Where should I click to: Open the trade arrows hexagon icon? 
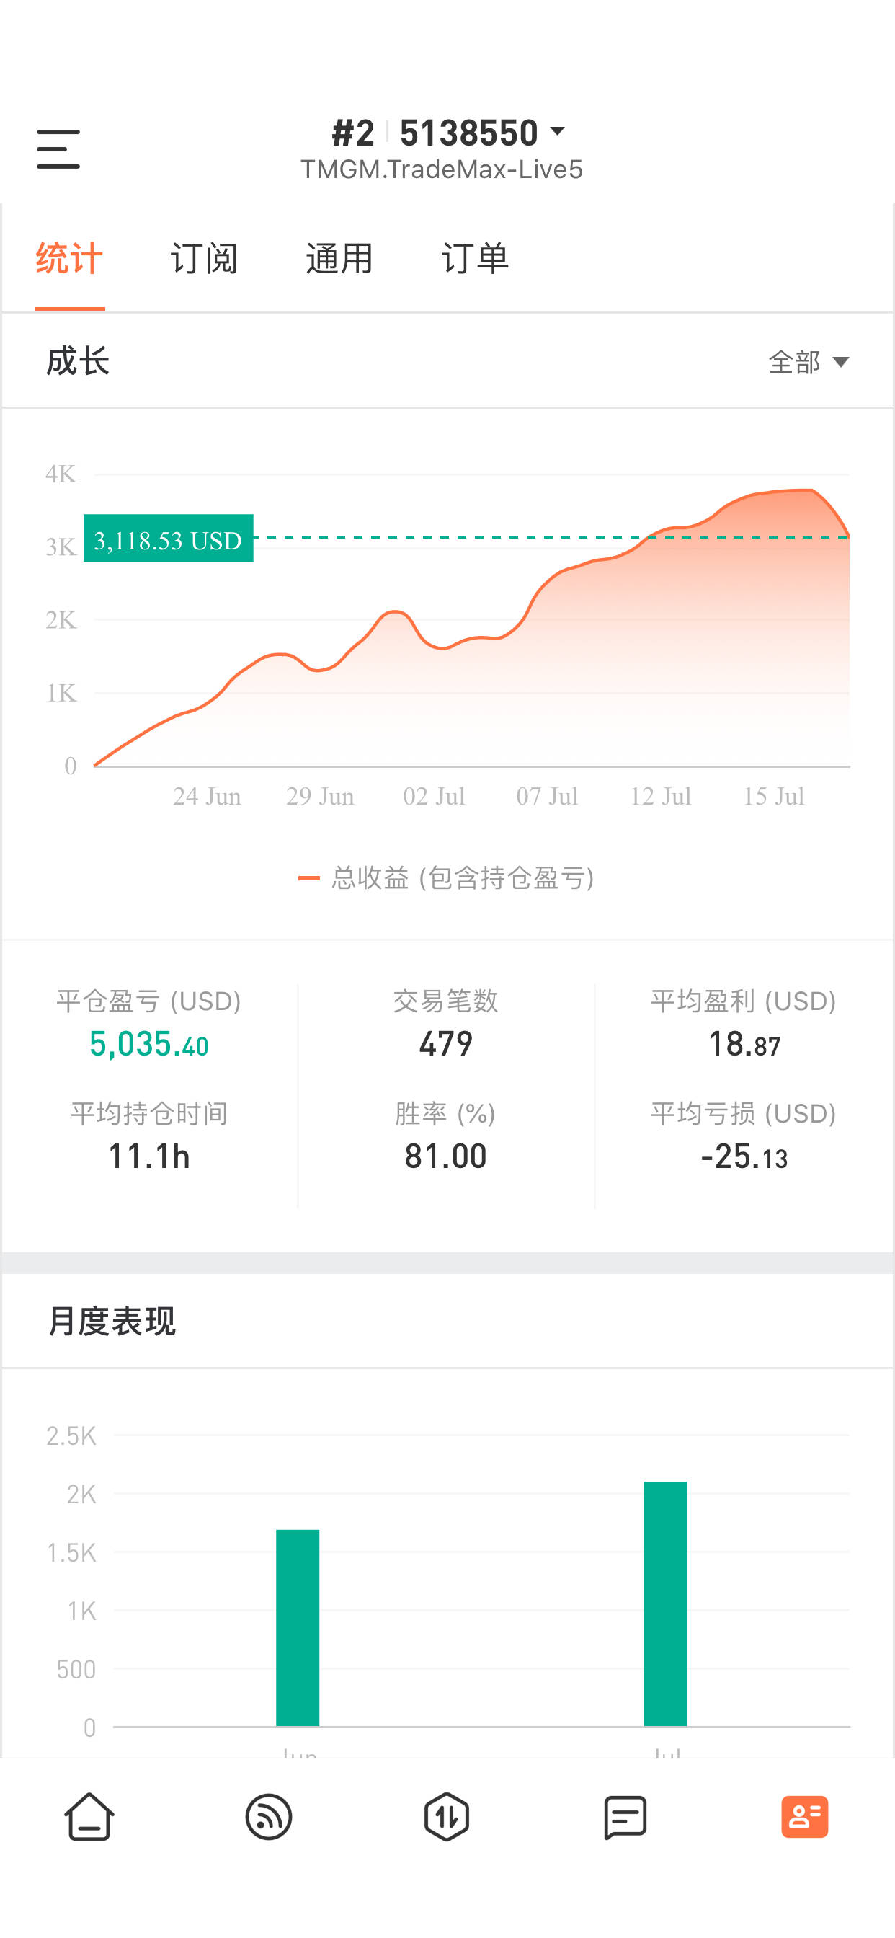coord(447,1817)
